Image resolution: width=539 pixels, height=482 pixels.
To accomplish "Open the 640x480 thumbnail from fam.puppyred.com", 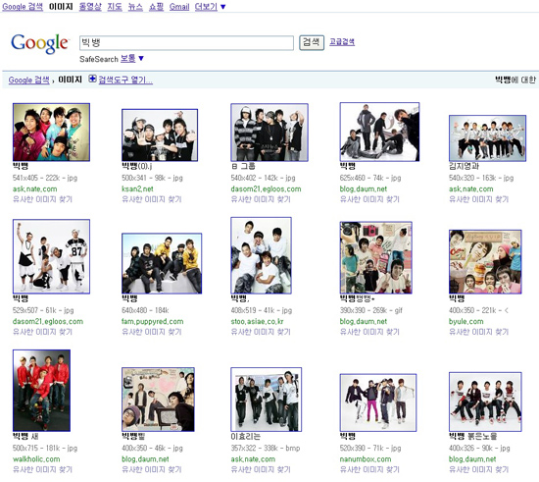I will tap(162, 263).
